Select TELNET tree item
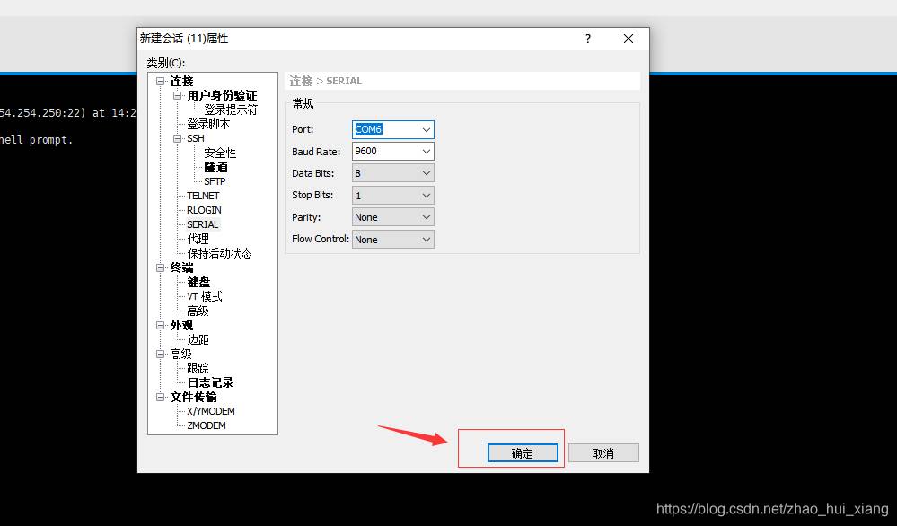Viewport: 897px width, 526px height. 203,196
